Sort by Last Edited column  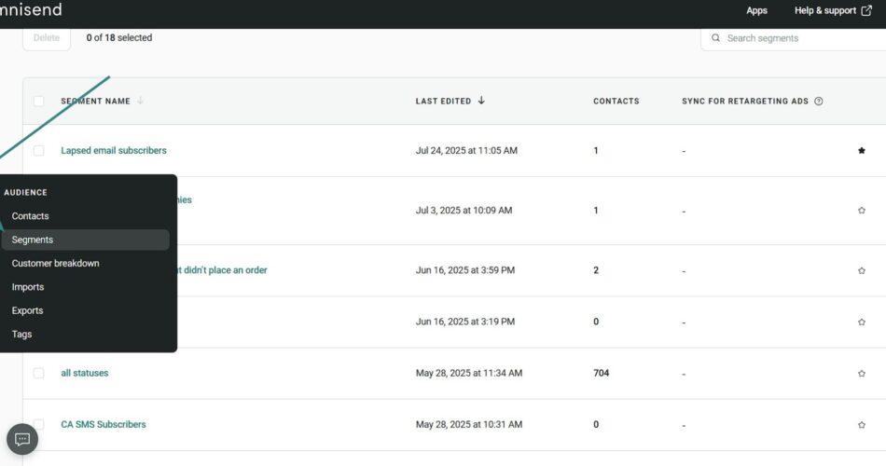click(x=450, y=102)
